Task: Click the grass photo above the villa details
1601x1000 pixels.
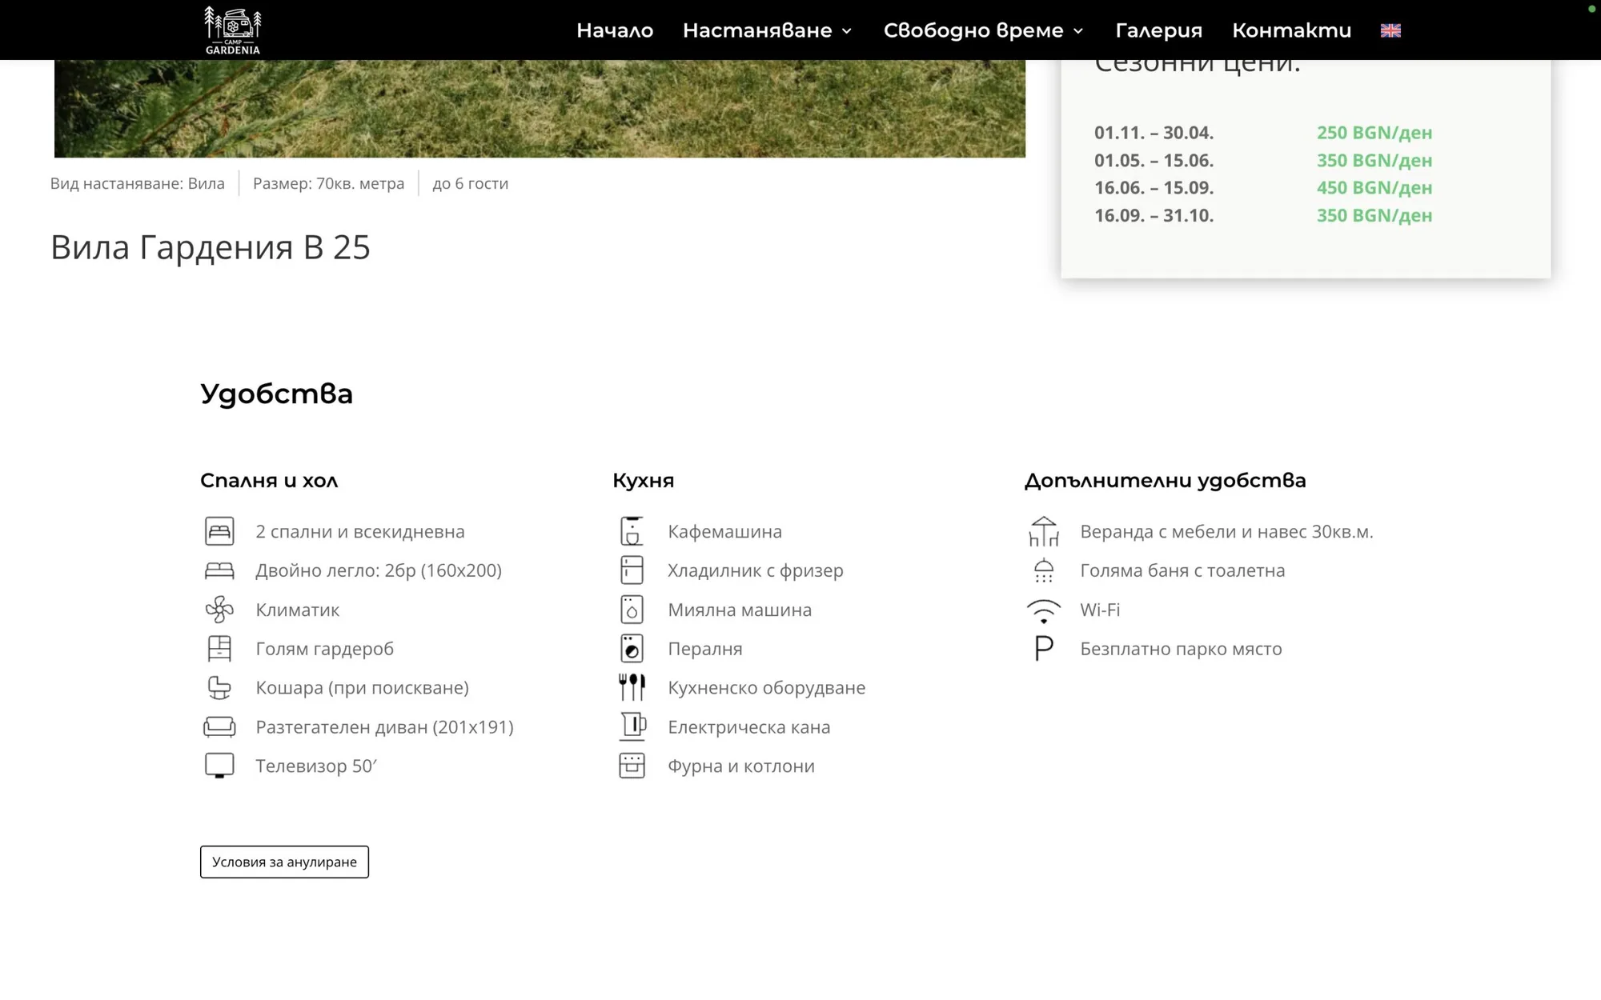Action: [x=540, y=109]
